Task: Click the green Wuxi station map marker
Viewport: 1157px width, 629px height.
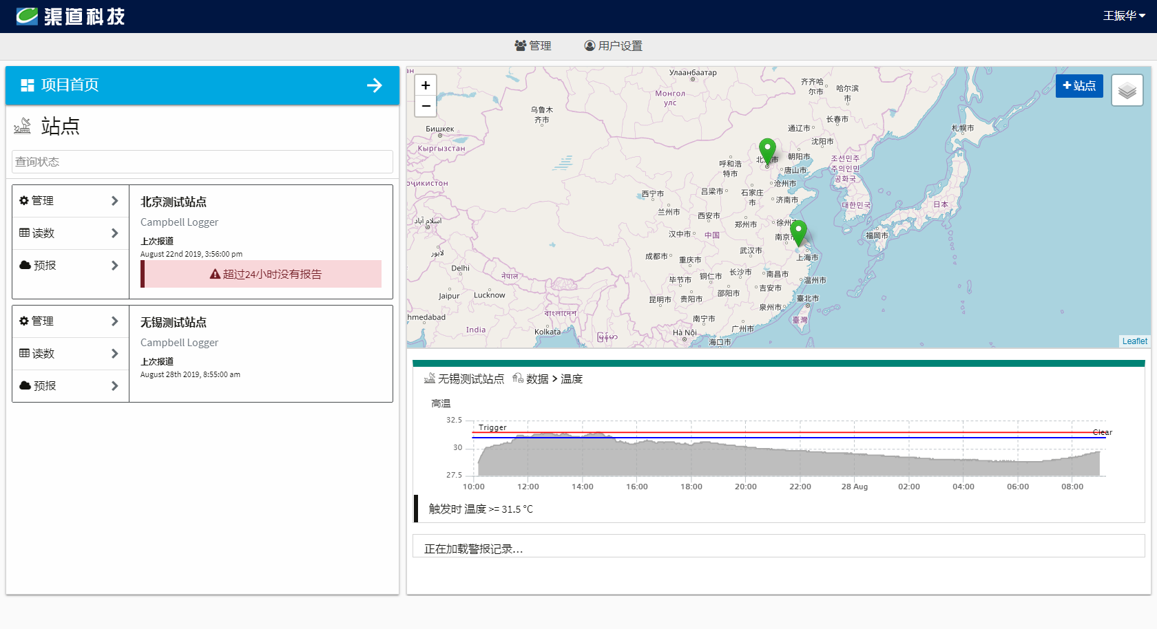Action: point(798,232)
